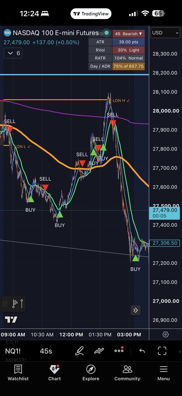Tap the undo arrow icon

142,351
